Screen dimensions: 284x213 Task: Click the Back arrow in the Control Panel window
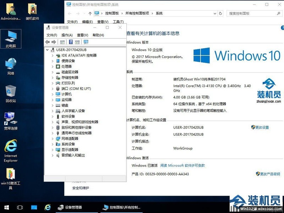coord(70,13)
